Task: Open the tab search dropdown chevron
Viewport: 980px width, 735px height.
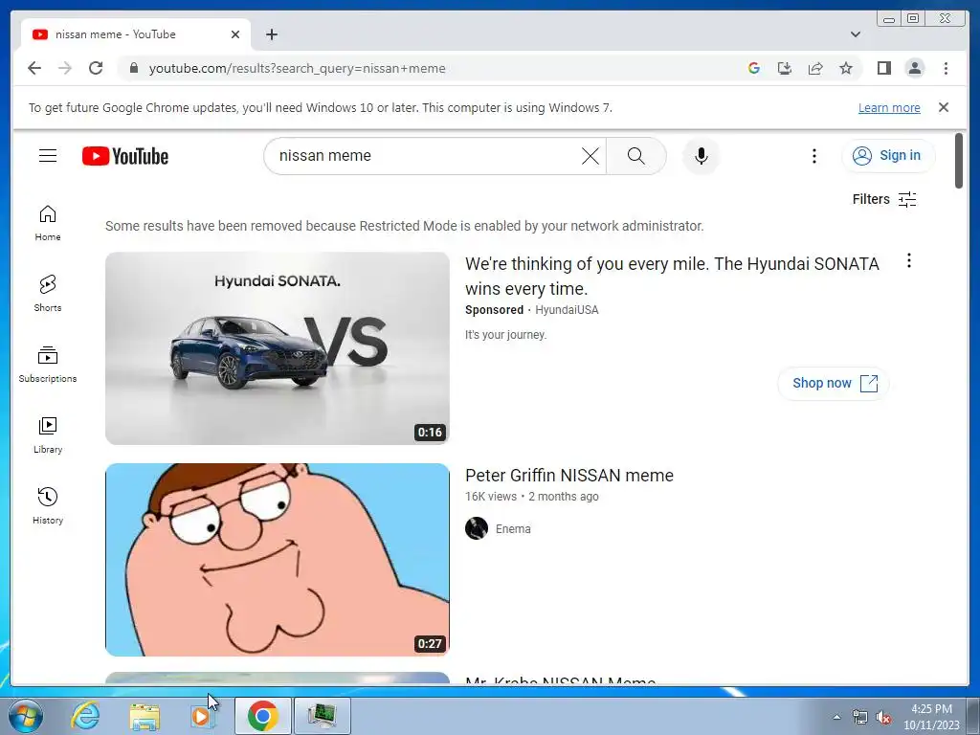Action: click(856, 34)
